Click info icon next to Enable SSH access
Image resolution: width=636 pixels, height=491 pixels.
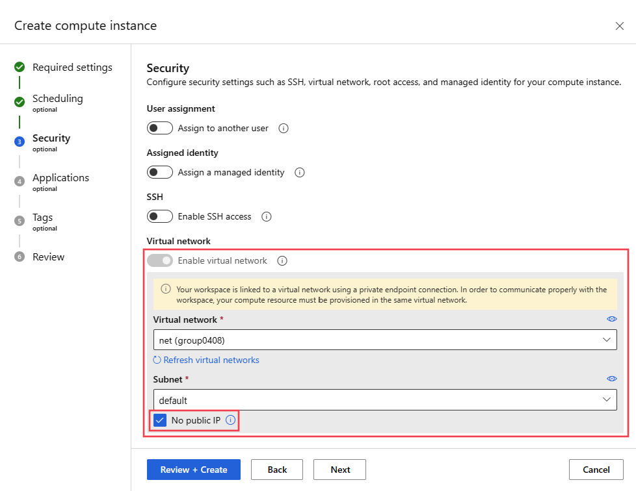pyautogui.click(x=267, y=217)
